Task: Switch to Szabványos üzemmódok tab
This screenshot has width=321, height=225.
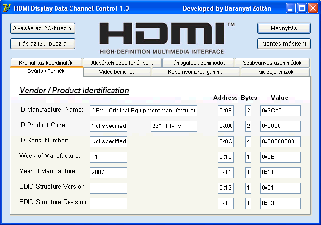Action: click(272, 63)
